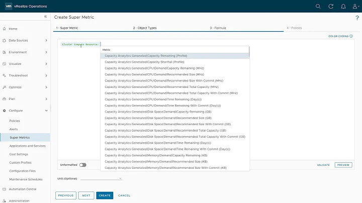Select Disk Space Demand Time Remaining (Day(s))

(175, 143)
